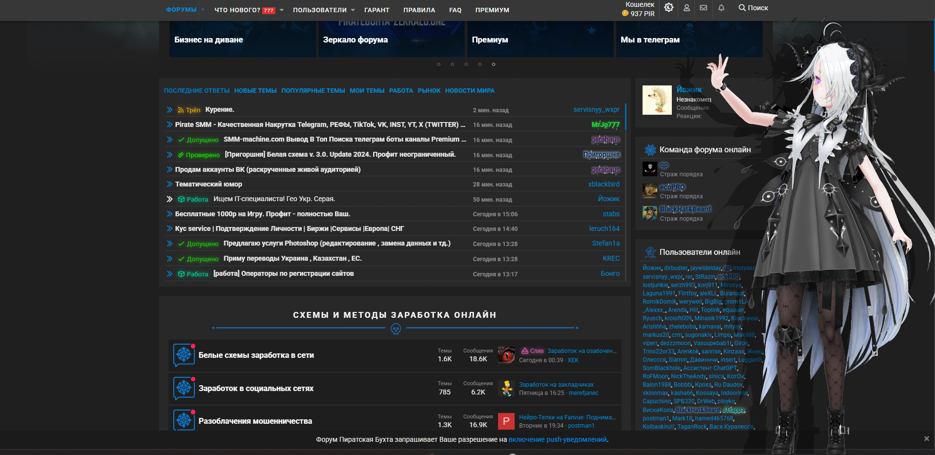Open the notifications bell icon
The width and height of the screenshot is (935, 455).
(721, 8)
